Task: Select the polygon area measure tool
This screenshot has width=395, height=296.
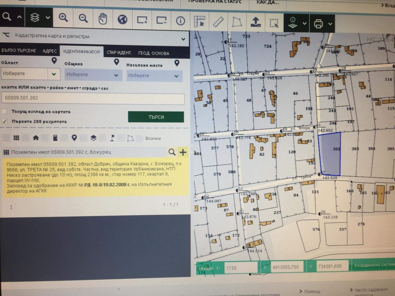Action: pos(237,22)
